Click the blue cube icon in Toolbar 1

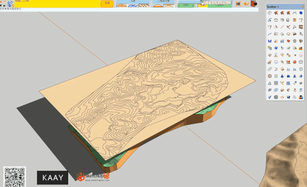tap(276, 48)
